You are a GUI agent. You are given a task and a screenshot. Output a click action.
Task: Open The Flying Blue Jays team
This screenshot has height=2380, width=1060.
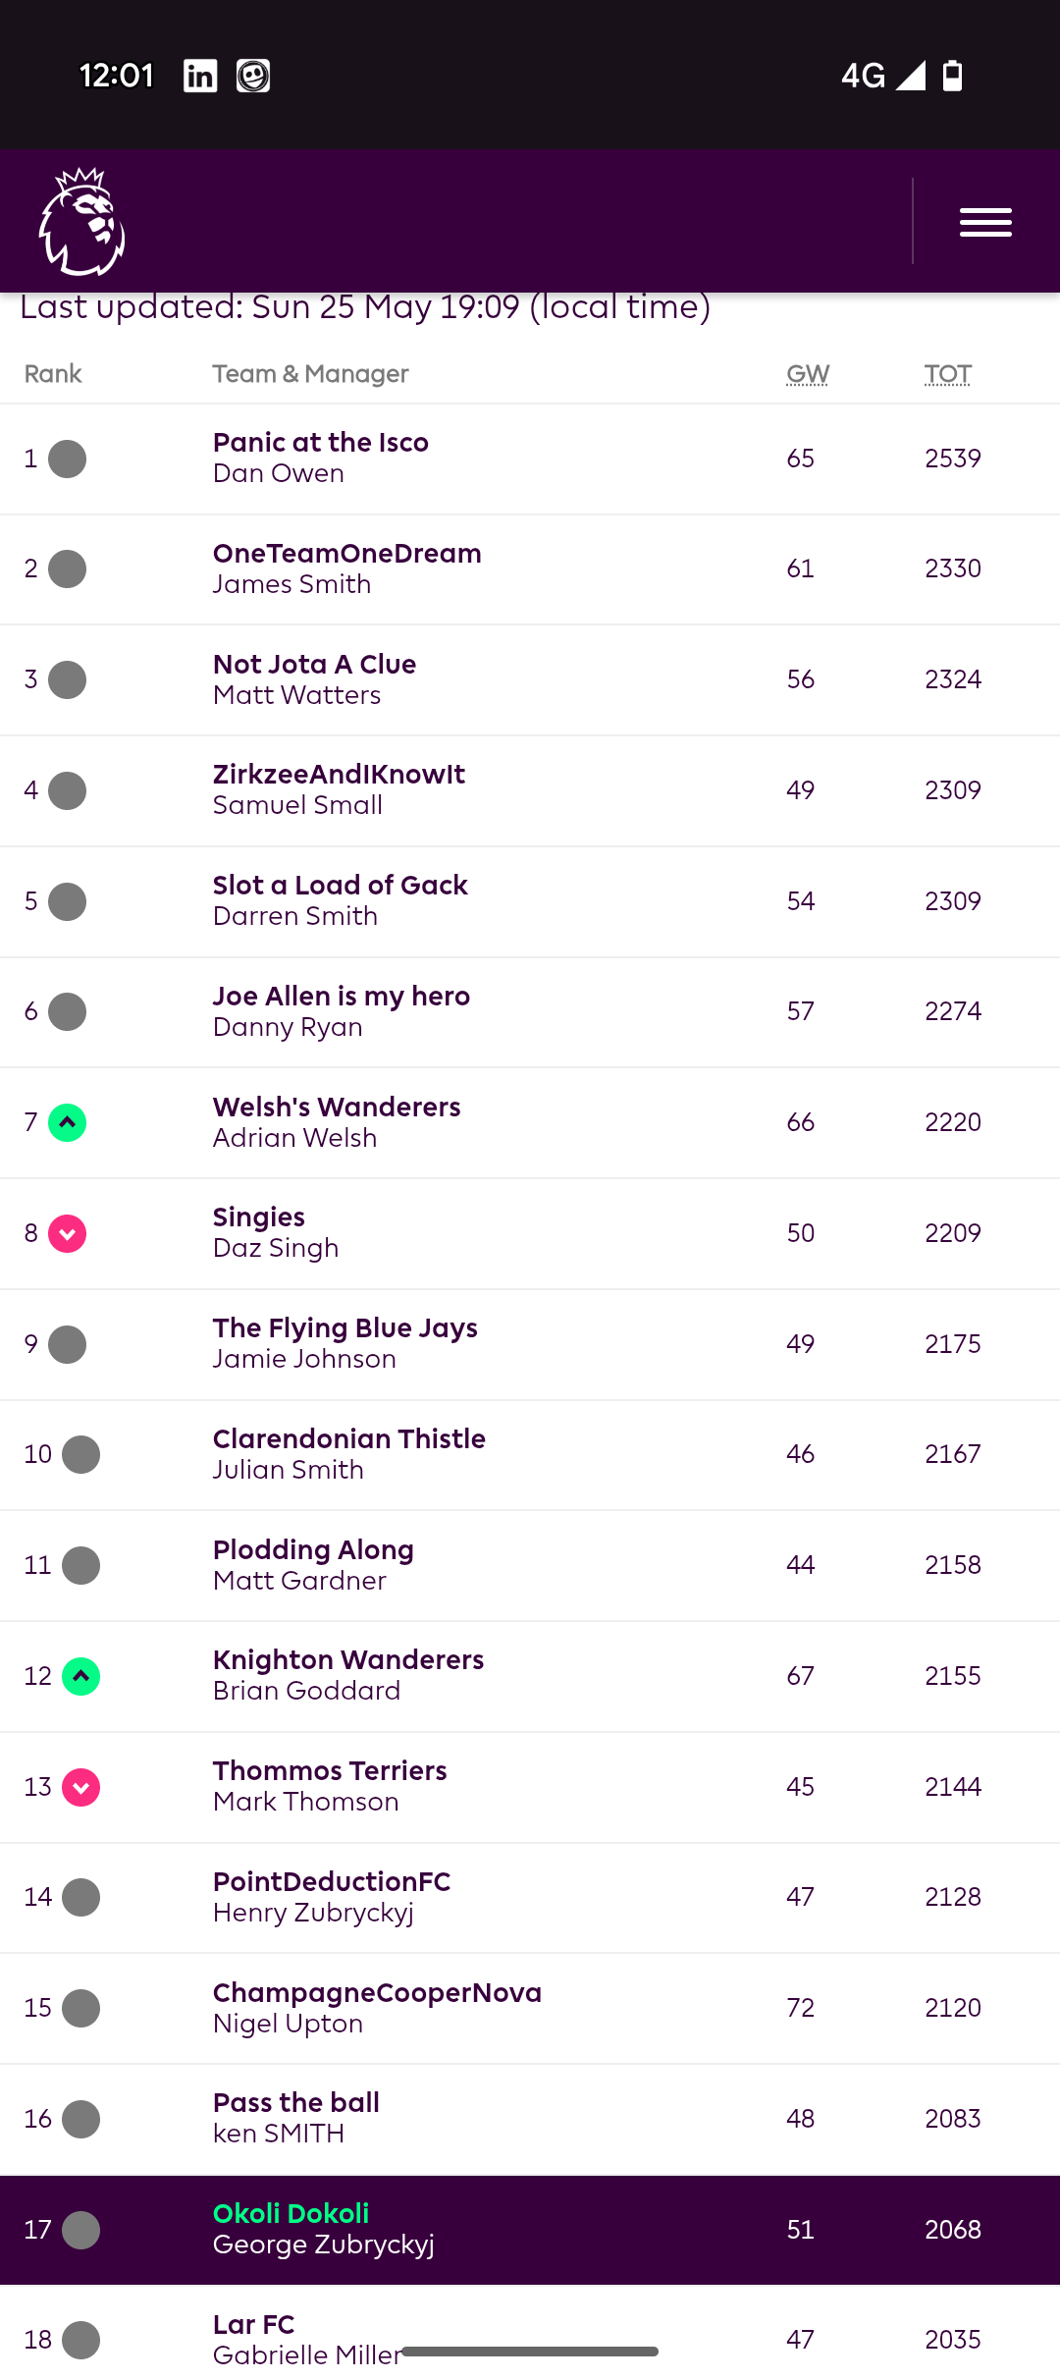(344, 1328)
